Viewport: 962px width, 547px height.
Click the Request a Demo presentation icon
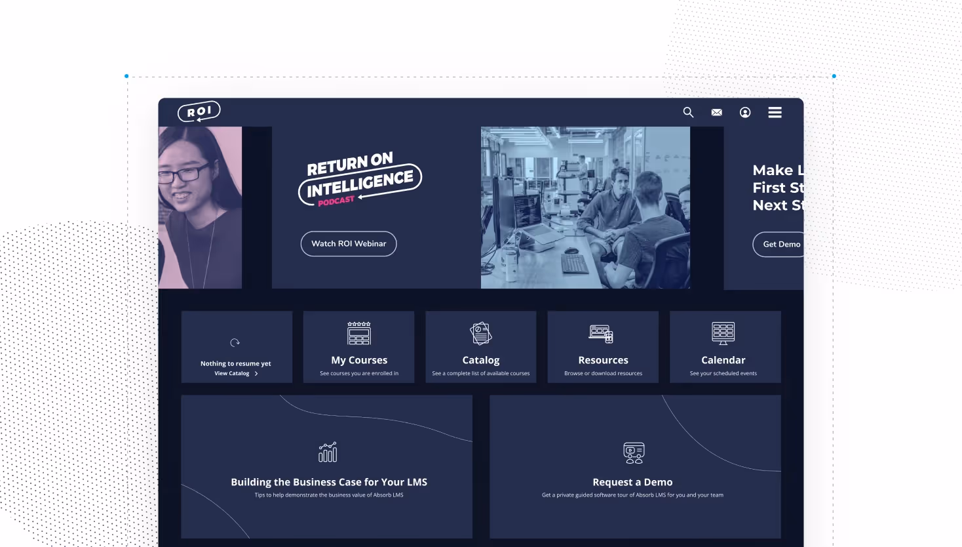[x=634, y=453]
